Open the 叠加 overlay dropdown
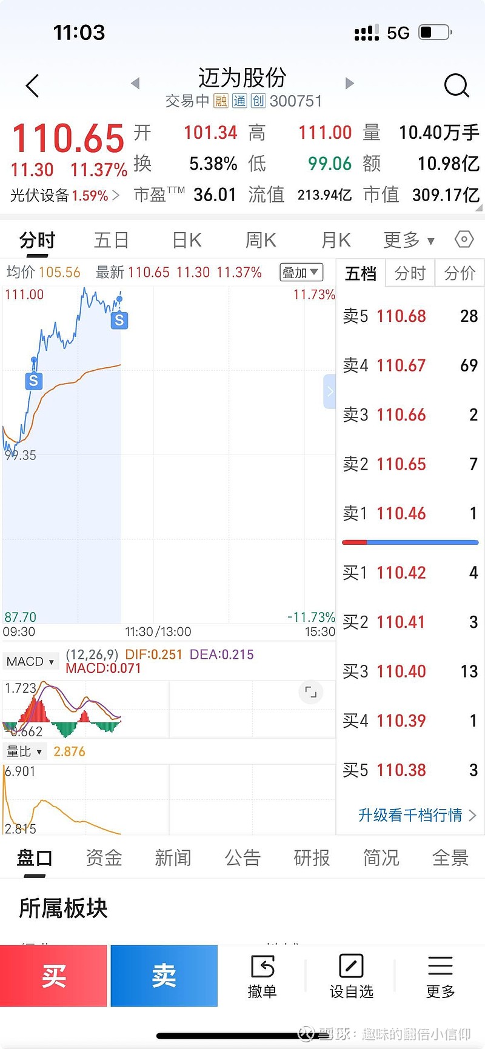The height and width of the screenshot is (1049, 485). tap(301, 273)
